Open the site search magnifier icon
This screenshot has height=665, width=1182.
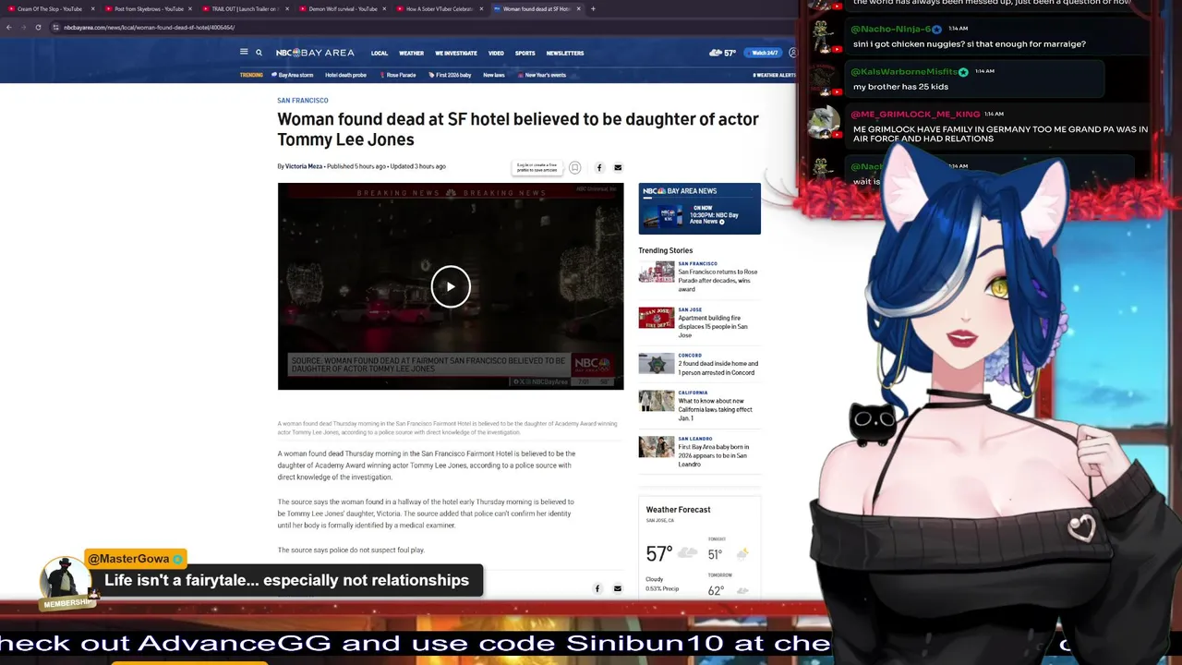pos(259,53)
